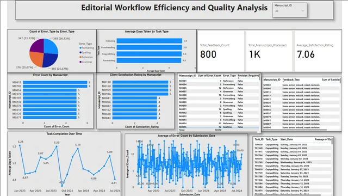Viewport: 348px width, 196px height.
Task: Click the Total row showing 10470
Action: [x=219, y=130]
